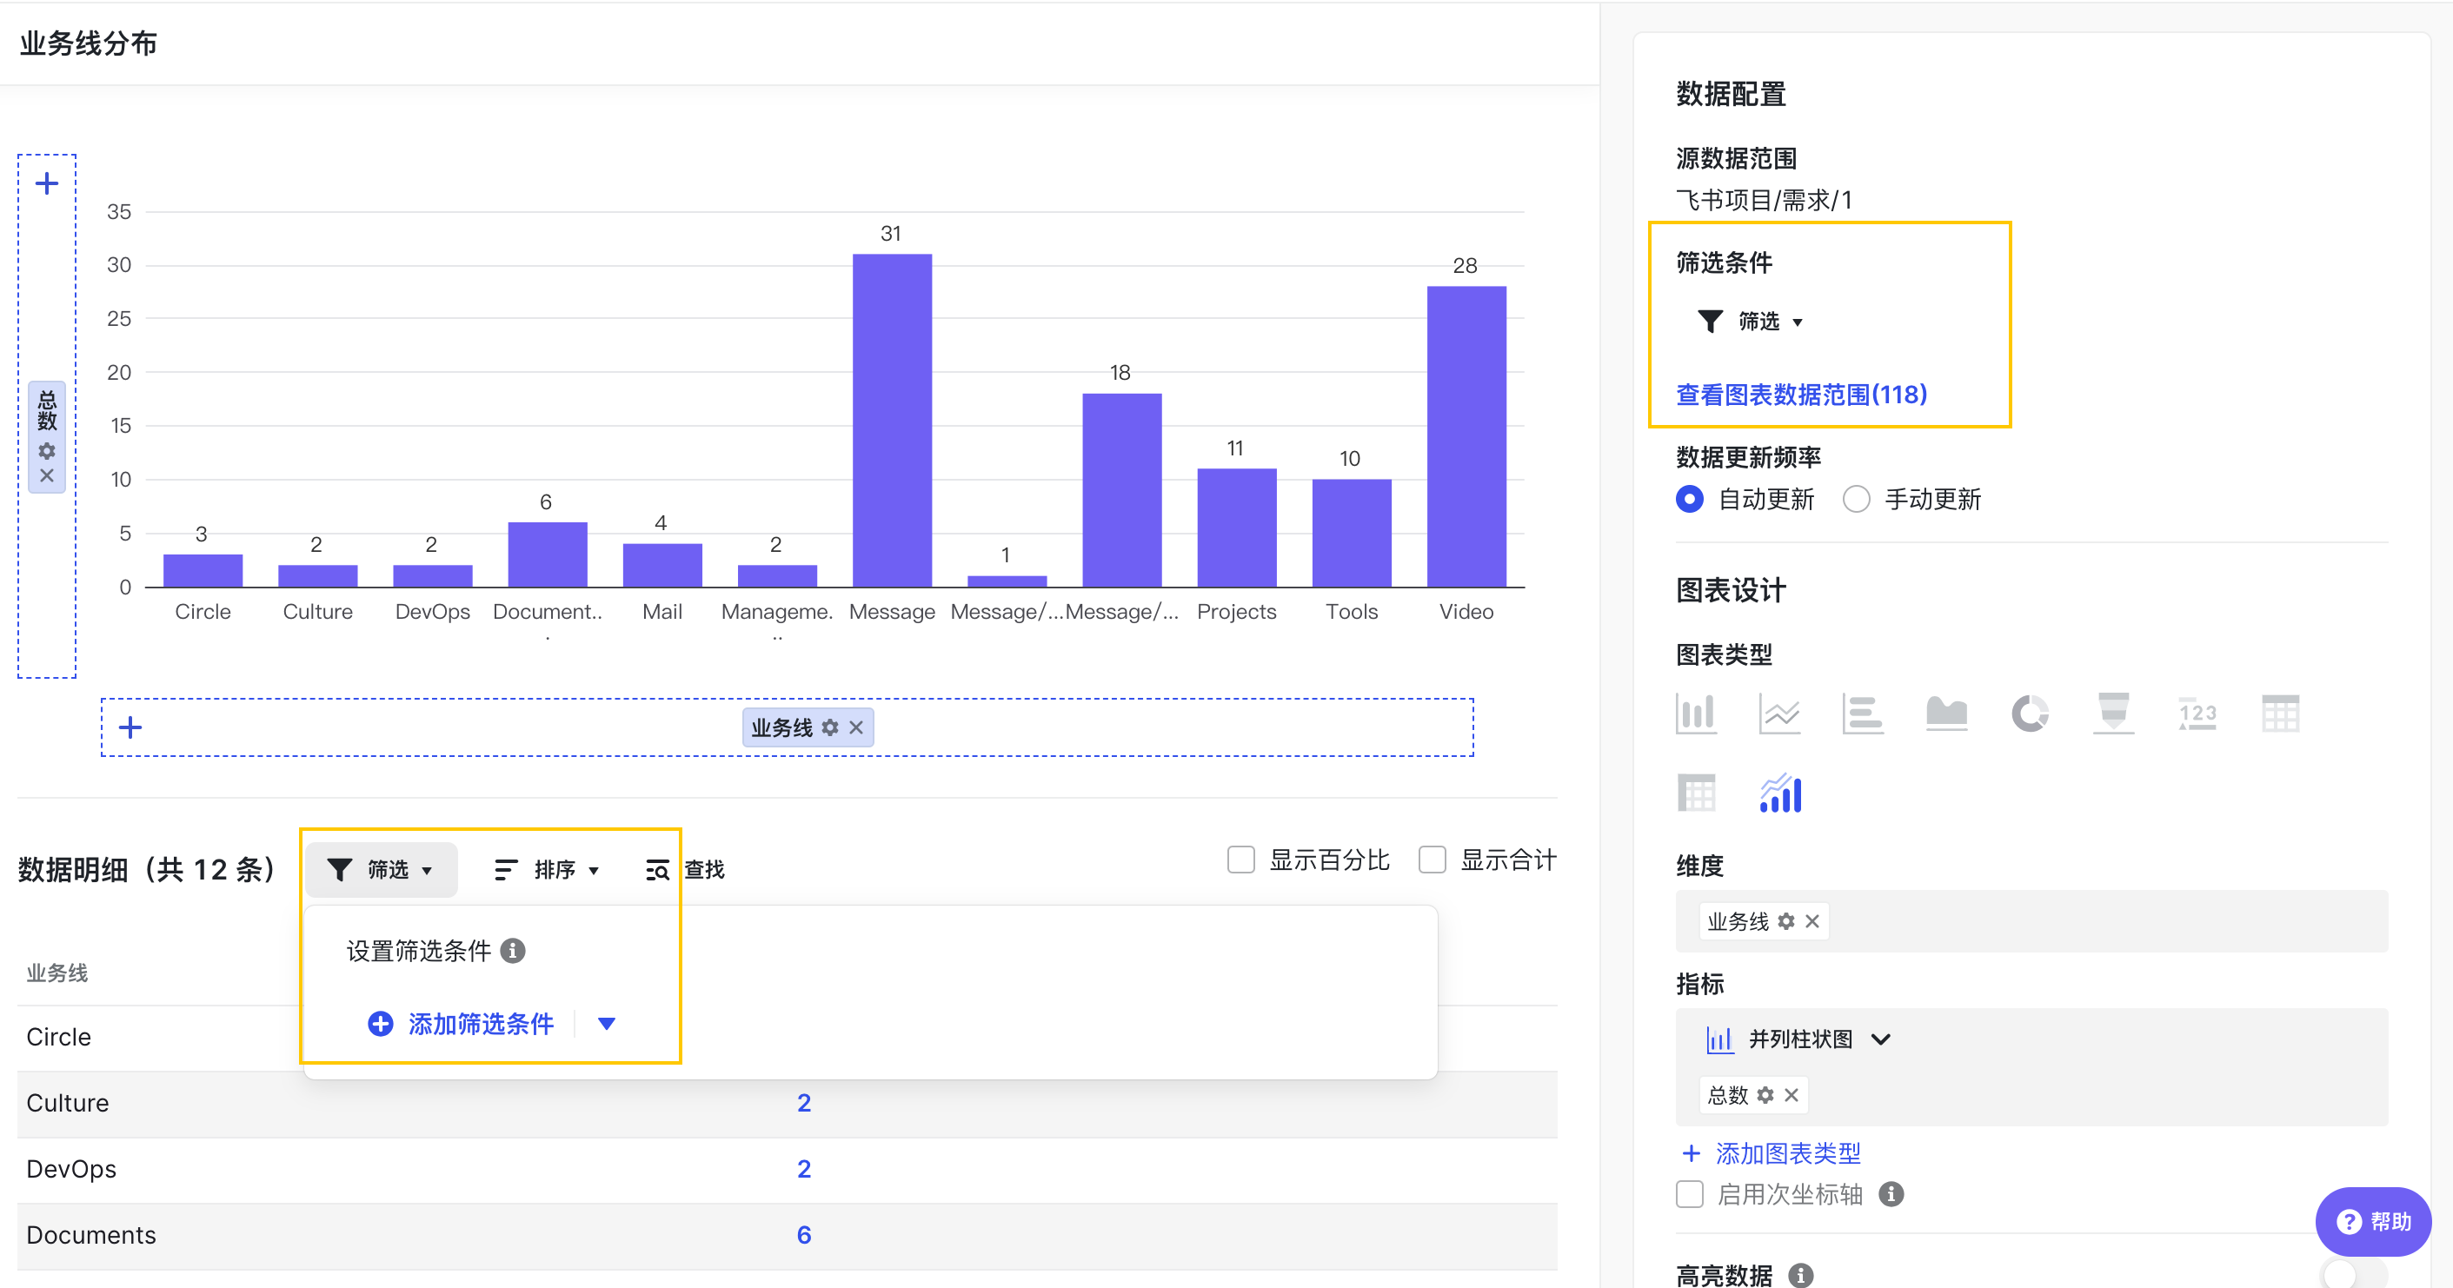Add a dimension via the X-axis plus icon

tap(130, 728)
